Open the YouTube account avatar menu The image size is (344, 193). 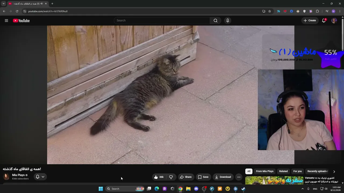click(334, 21)
